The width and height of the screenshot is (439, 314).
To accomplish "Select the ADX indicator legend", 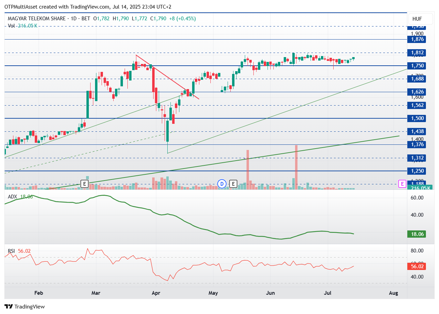I will pyautogui.click(x=20, y=197).
